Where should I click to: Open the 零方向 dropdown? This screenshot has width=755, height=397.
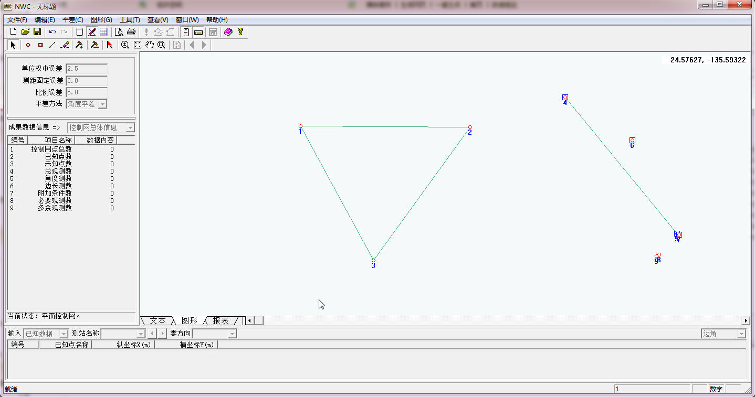pyautogui.click(x=232, y=334)
